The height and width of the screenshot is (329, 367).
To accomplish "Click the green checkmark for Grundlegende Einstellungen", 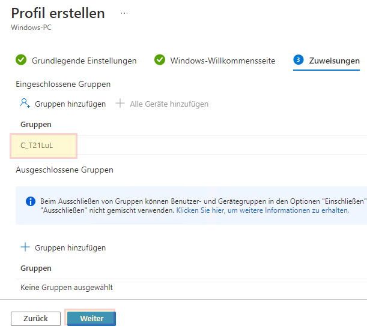I will 21,60.
